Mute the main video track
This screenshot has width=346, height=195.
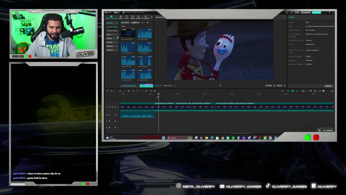tap(115, 107)
